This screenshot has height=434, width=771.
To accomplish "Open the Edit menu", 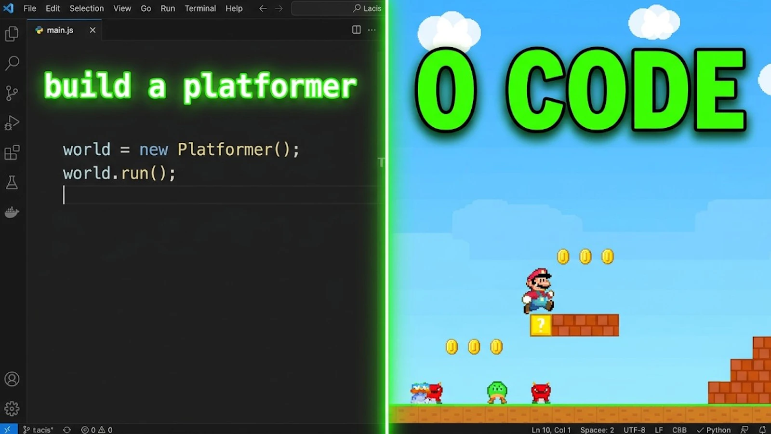I will coord(53,8).
